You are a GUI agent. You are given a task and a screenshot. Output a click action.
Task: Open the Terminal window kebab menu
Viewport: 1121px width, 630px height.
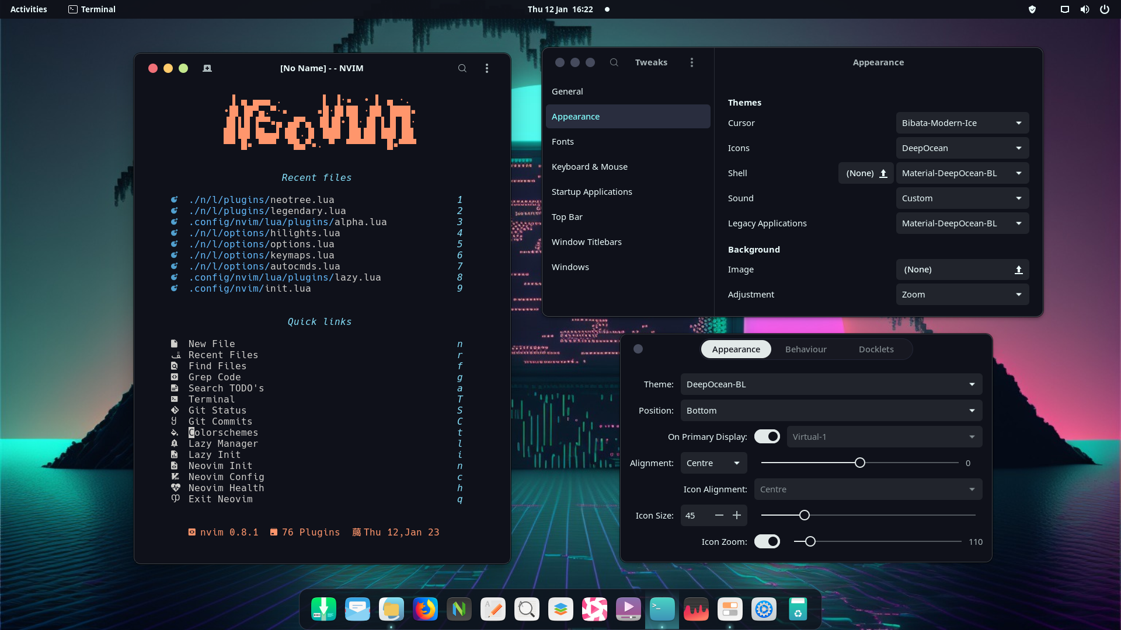pos(487,68)
